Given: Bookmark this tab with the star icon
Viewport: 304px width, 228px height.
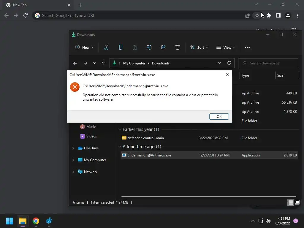Looking at the screenshot, I should [257, 15].
